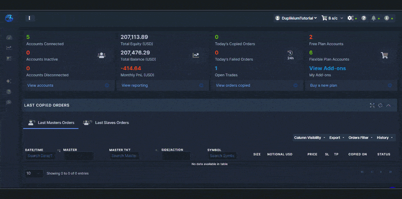
Task: Open the three-dot menu in header
Action: click(x=29, y=18)
